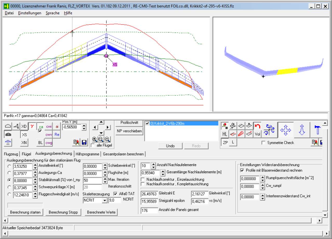Select the red gamma circulation display button

[32, 126]
